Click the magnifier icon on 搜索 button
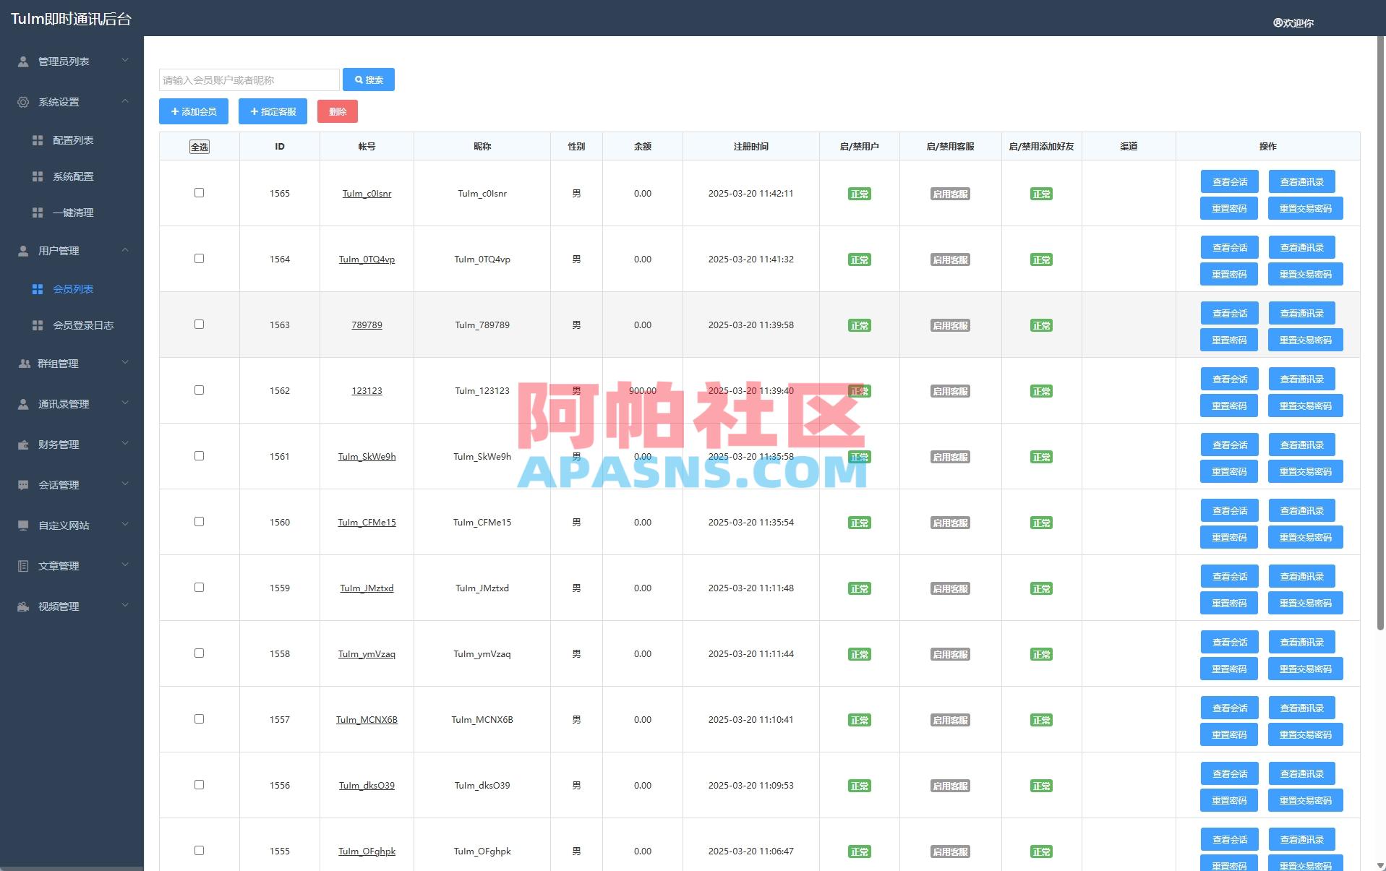The width and height of the screenshot is (1386, 871). pyautogui.click(x=357, y=80)
